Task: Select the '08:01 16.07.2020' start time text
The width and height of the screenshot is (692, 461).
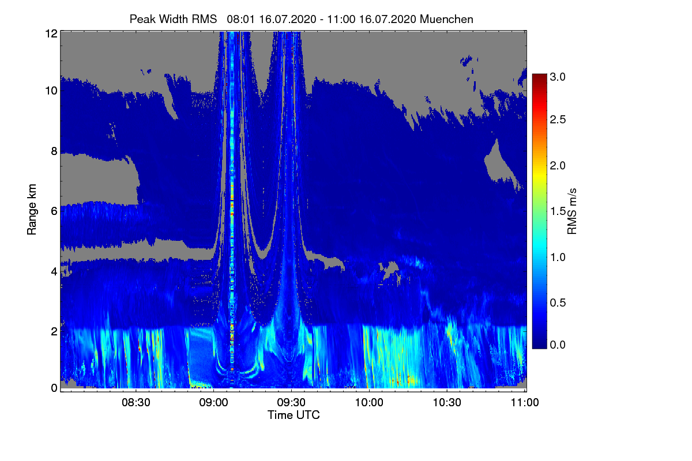Action: click(x=272, y=20)
